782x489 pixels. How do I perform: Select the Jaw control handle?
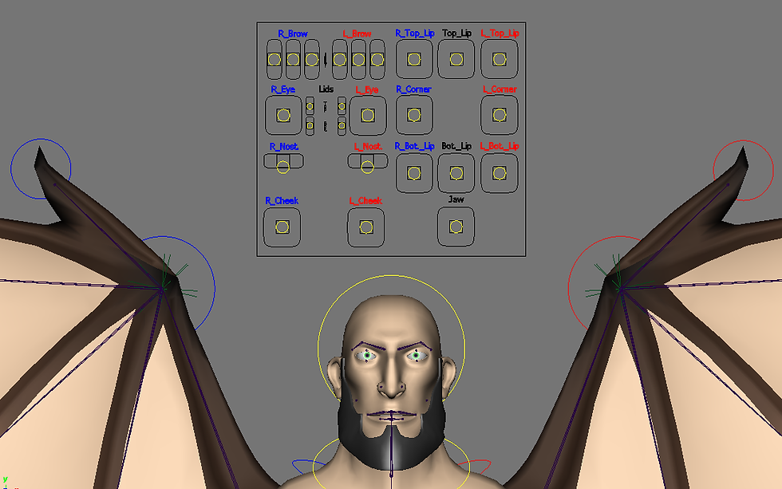click(456, 227)
